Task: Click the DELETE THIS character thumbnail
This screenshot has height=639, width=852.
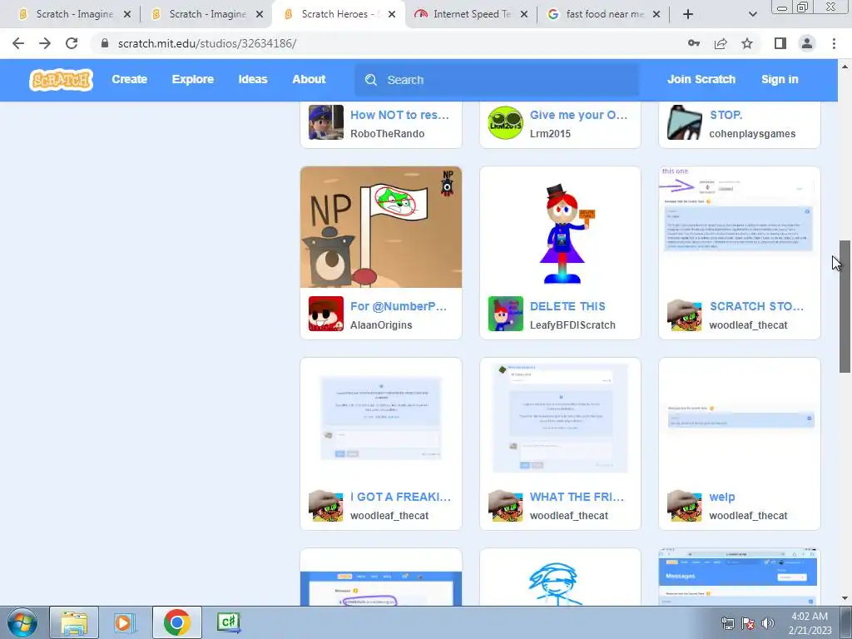Action: coord(560,227)
